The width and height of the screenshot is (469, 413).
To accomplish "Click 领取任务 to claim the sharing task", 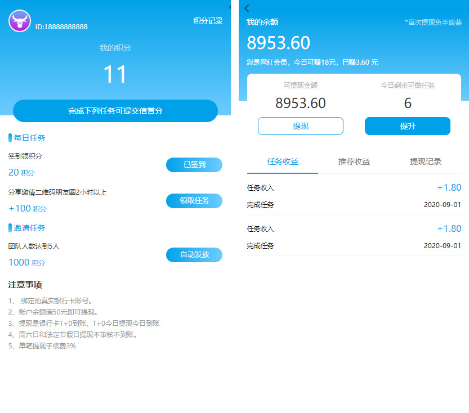I will pyautogui.click(x=194, y=200).
